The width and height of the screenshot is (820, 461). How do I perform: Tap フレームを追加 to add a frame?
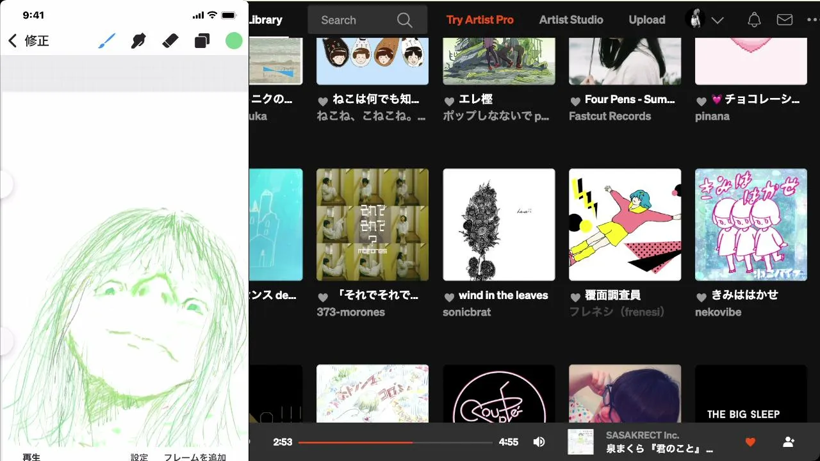click(x=195, y=457)
